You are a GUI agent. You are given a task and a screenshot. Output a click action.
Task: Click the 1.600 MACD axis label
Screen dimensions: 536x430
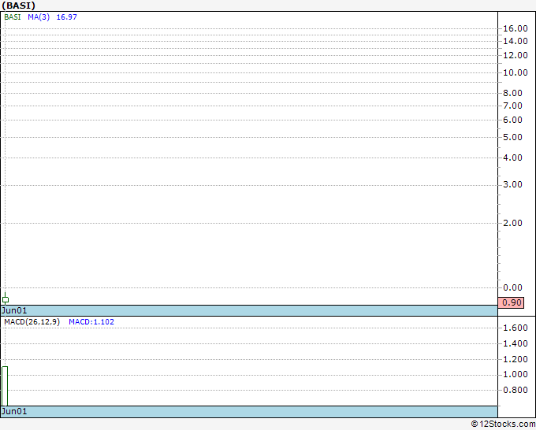(x=516, y=328)
